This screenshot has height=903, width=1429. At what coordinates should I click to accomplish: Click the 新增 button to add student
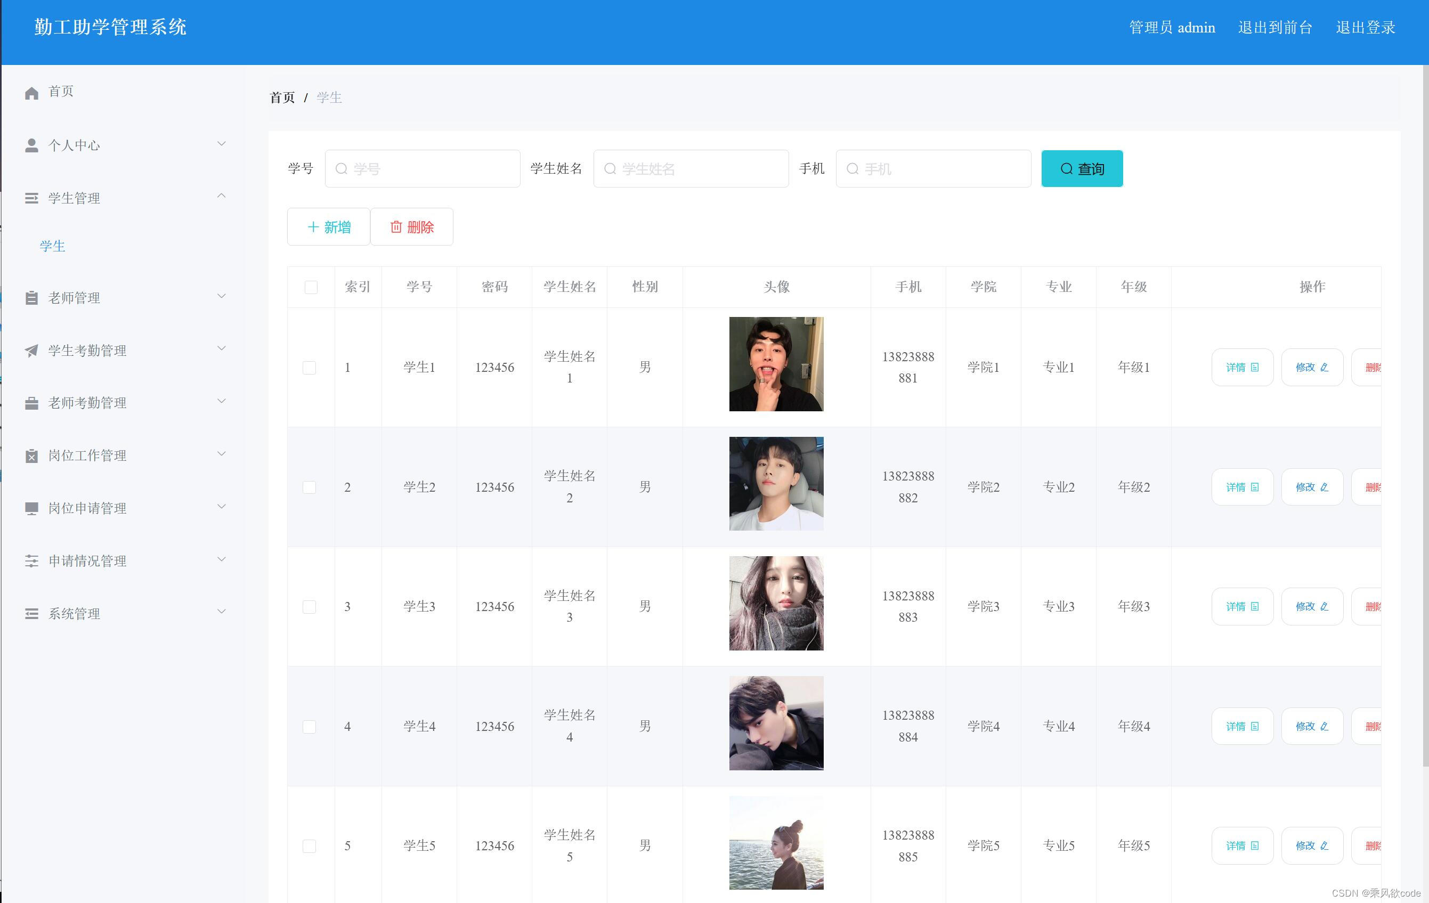328,226
